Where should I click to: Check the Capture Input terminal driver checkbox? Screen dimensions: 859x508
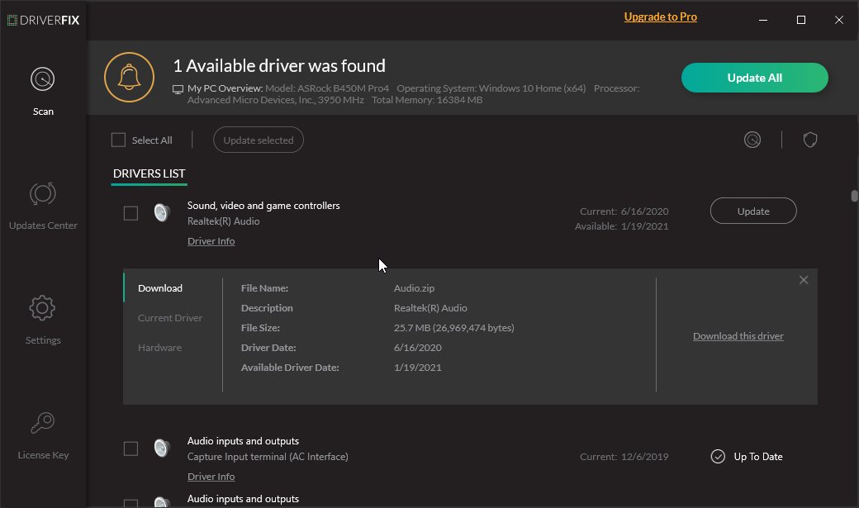(x=131, y=449)
